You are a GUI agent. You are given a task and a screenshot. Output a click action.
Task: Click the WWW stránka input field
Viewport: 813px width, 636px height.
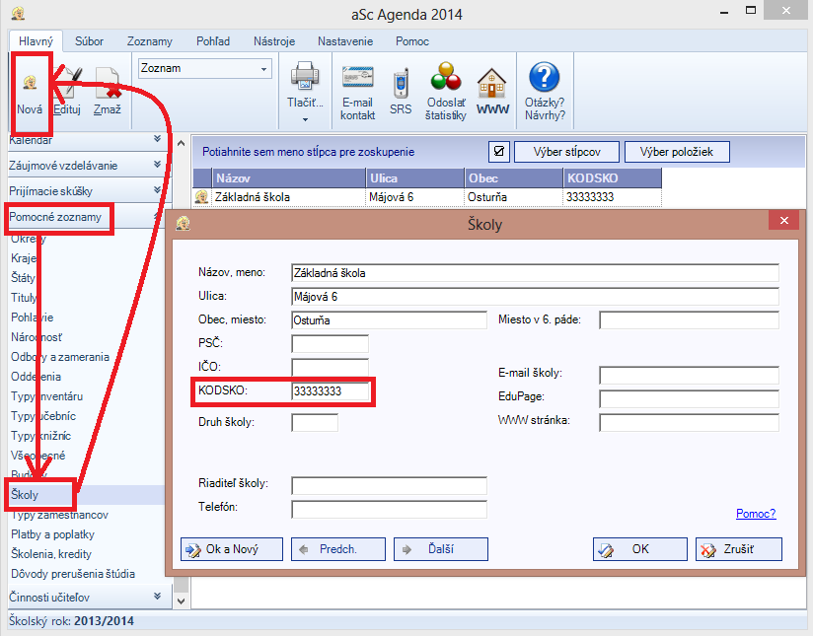(x=689, y=422)
